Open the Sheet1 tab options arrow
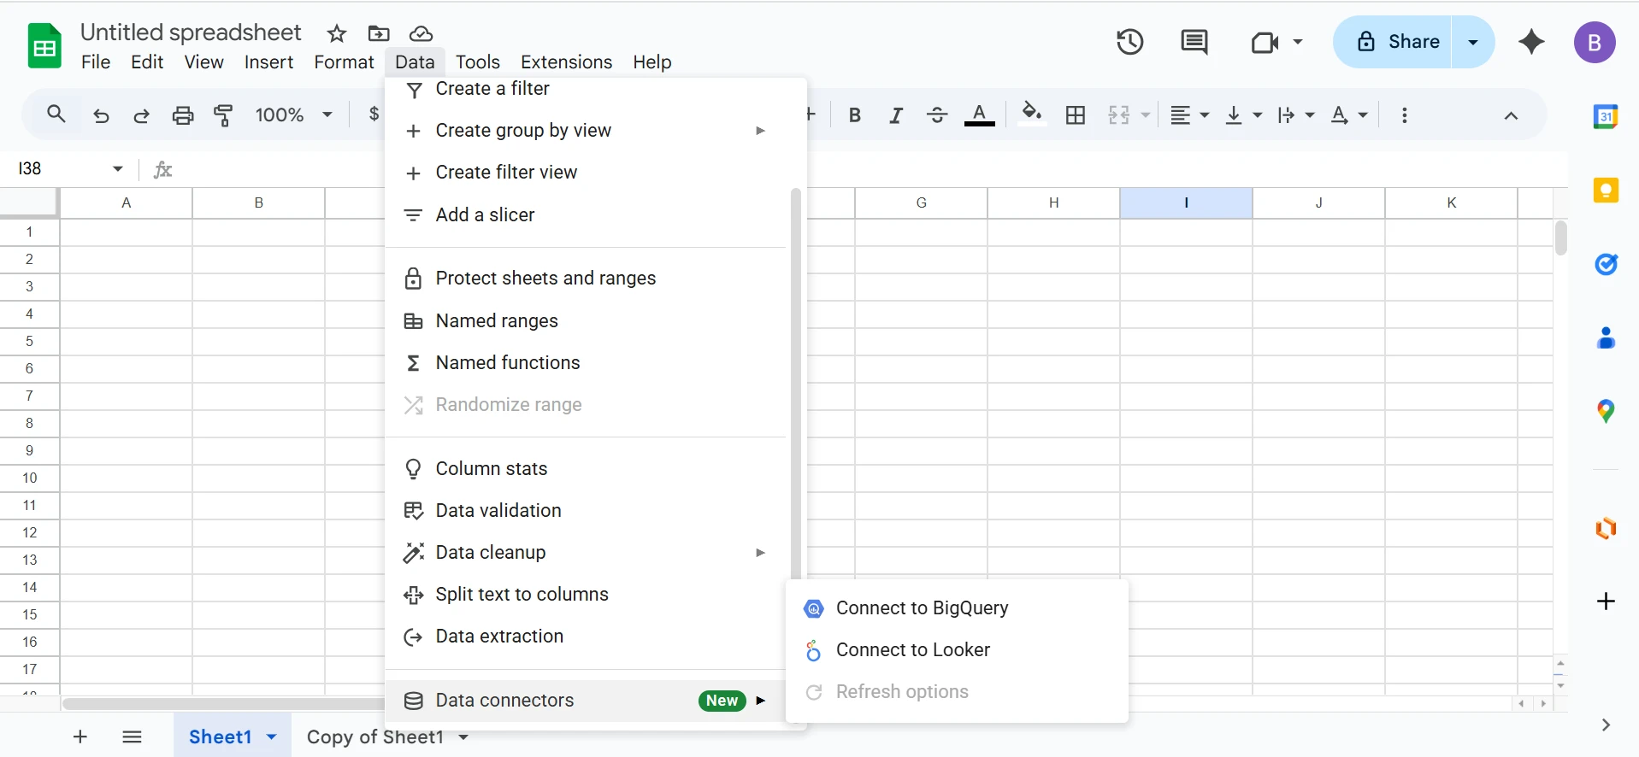The image size is (1639, 757). coord(272,736)
